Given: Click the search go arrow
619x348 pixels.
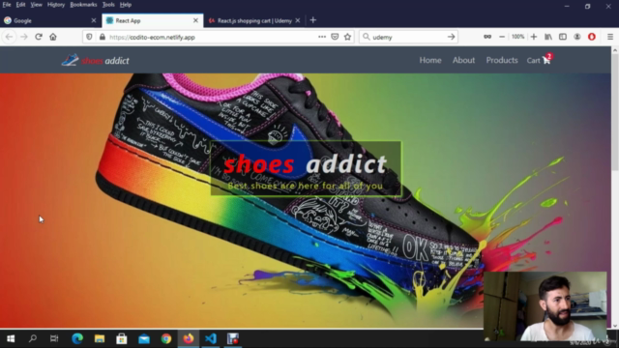Looking at the screenshot, I should coord(452,37).
